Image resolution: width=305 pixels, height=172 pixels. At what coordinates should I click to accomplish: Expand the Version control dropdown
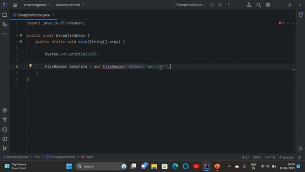(x=70, y=5)
